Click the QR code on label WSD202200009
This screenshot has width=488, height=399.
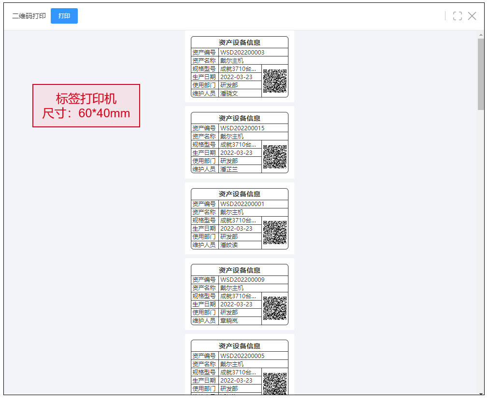275,308
